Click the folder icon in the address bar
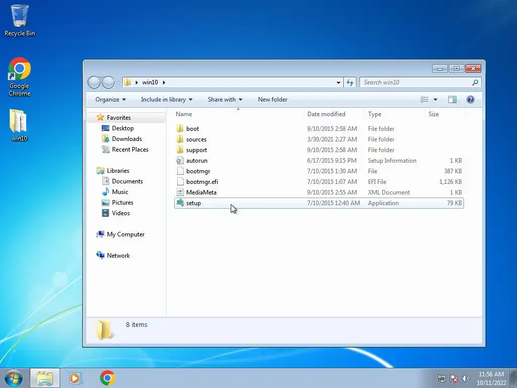 (x=128, y=82)
